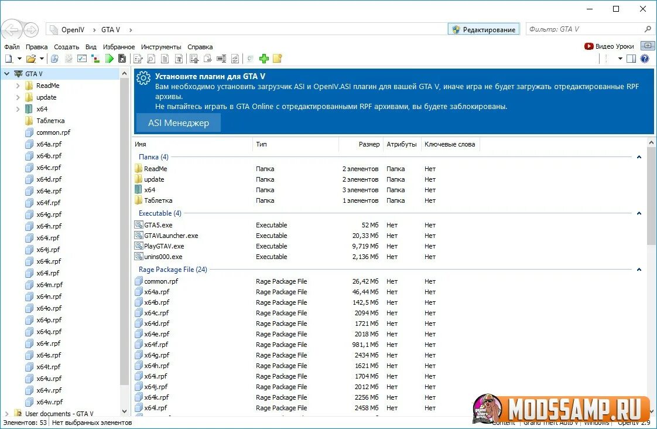Click the document refresh arrows toolbar icon
The image size is (657, 429).
[235, 59]
